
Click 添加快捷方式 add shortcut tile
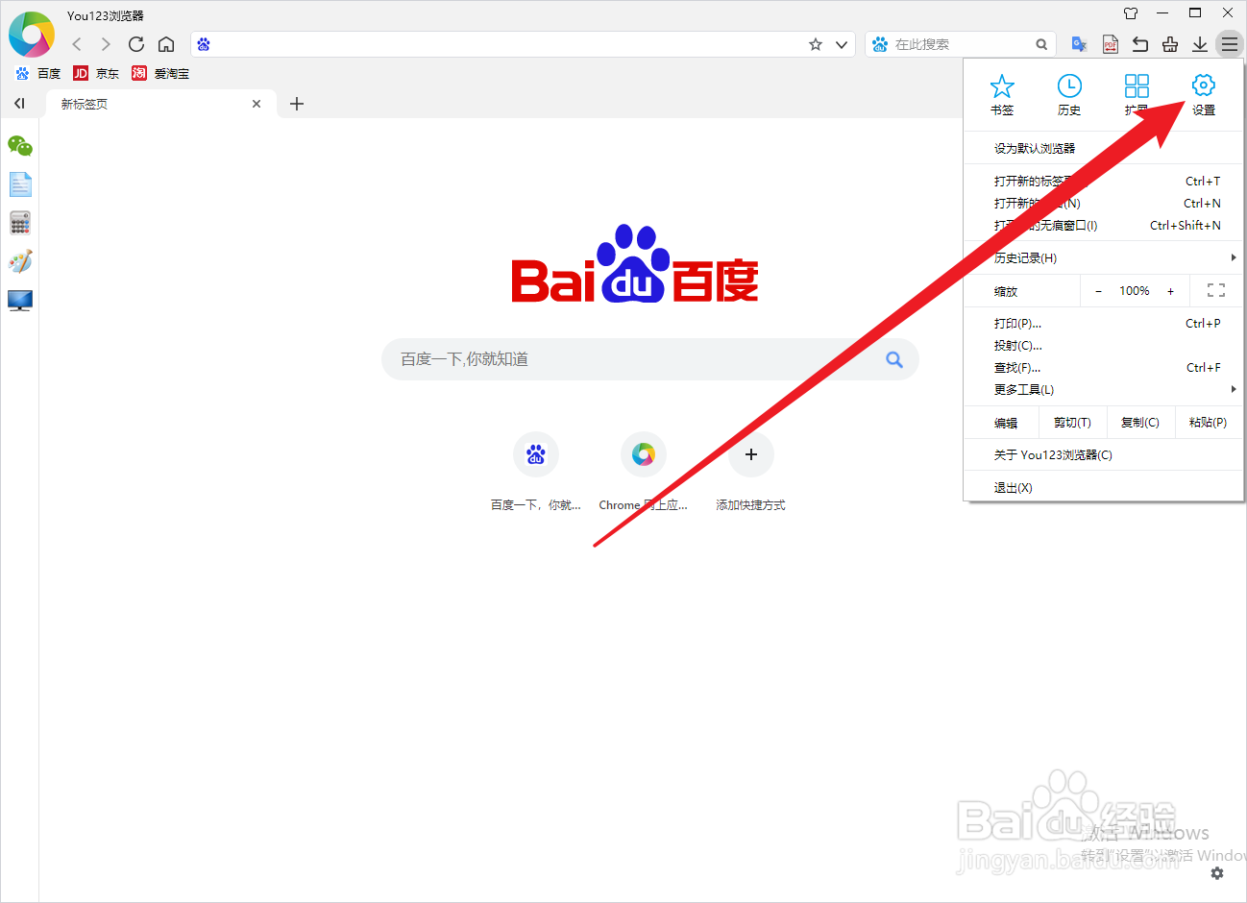(751, 472)
